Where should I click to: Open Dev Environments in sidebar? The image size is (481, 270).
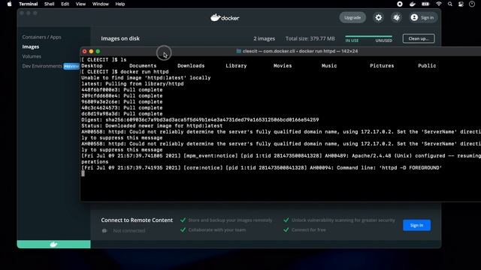[x=42, y=66]
